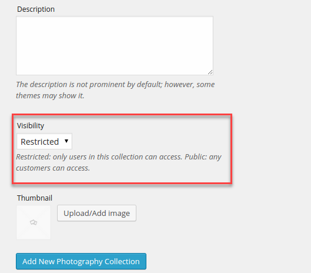Click the Upload/Add image button
The height and width of the screenshot is (273, 311).
(x=96, y=213)
